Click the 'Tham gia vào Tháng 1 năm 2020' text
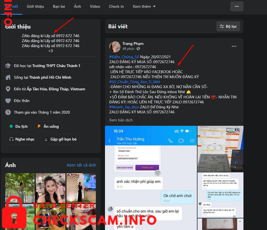This screenshot has height=230, width=267. [x=42, y=112]
